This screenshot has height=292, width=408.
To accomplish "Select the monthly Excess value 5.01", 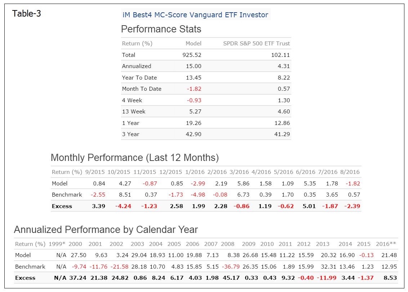I will point(309,206).
